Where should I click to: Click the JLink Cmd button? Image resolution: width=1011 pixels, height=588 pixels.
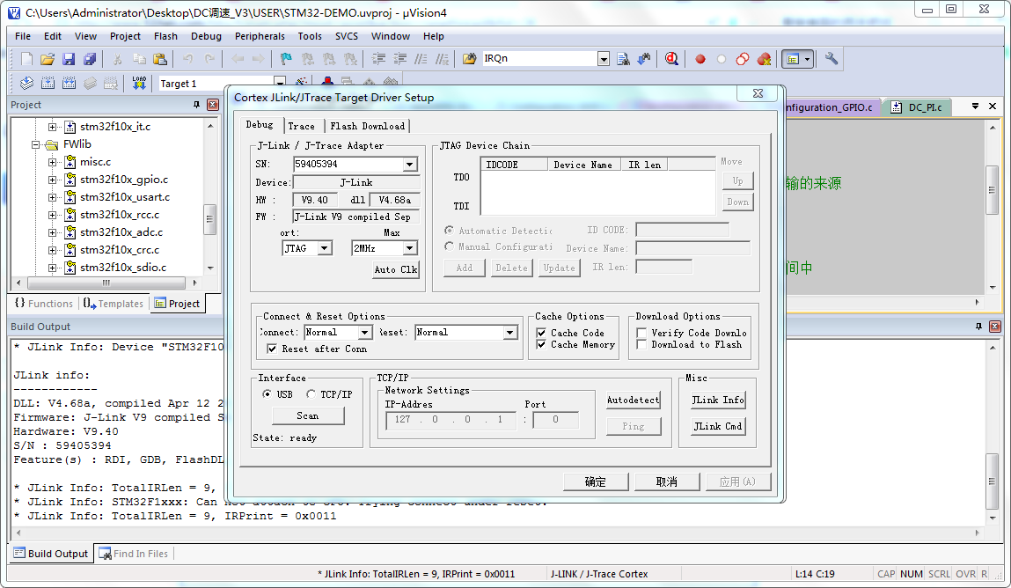tap(718, 426)
